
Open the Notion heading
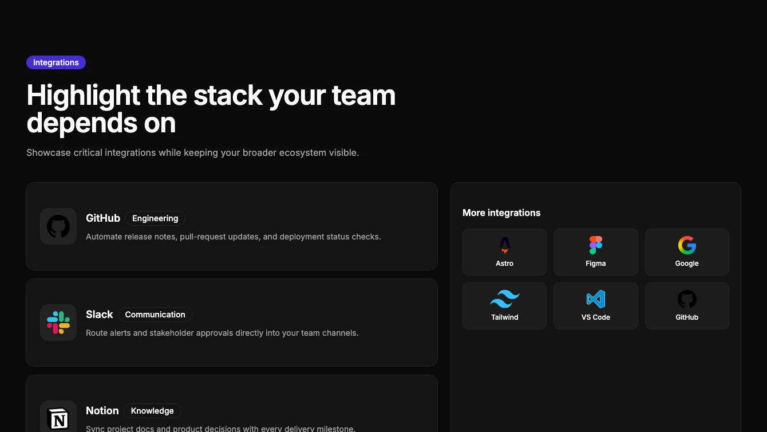[102, 411]
